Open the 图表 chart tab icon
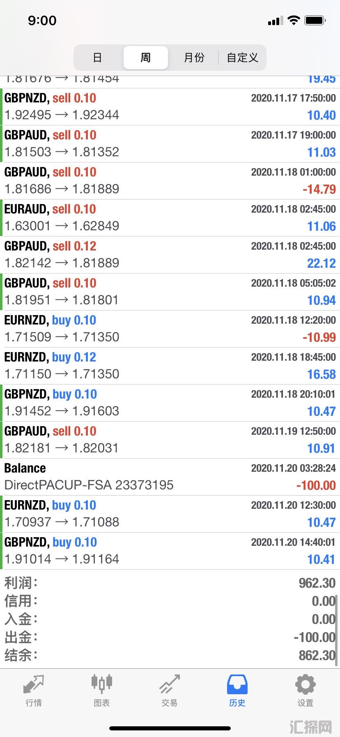Image resolution: width=340 pixels, height=737 pixels. [x=101, y=684]
